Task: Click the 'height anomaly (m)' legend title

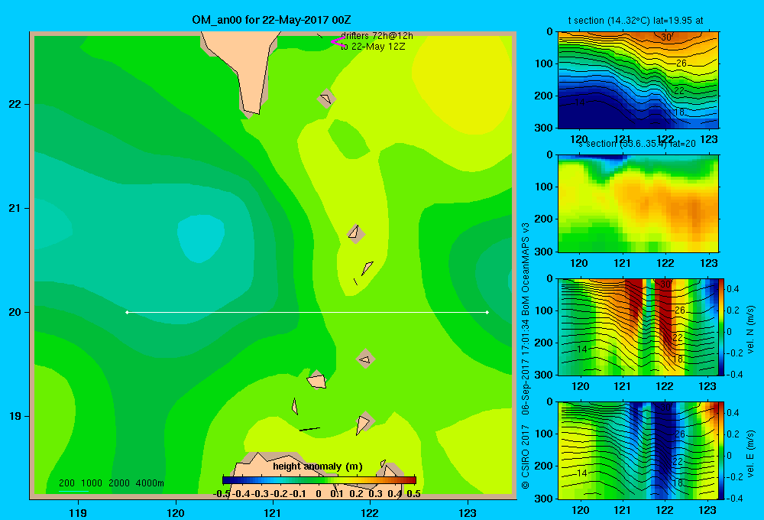Action: coord(318,466)
